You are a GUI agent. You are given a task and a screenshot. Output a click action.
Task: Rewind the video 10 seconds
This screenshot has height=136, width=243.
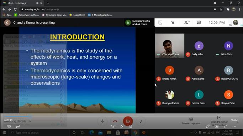(x=113, y=126)
